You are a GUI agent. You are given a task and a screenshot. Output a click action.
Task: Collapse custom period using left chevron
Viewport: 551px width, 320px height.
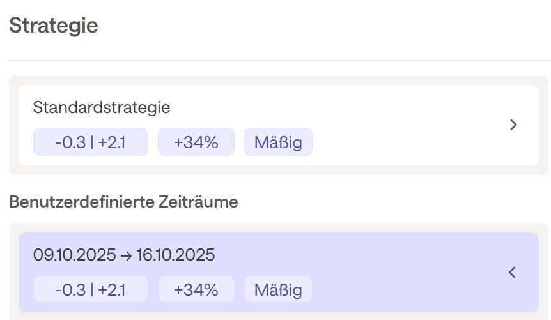[x=512, y=273]
